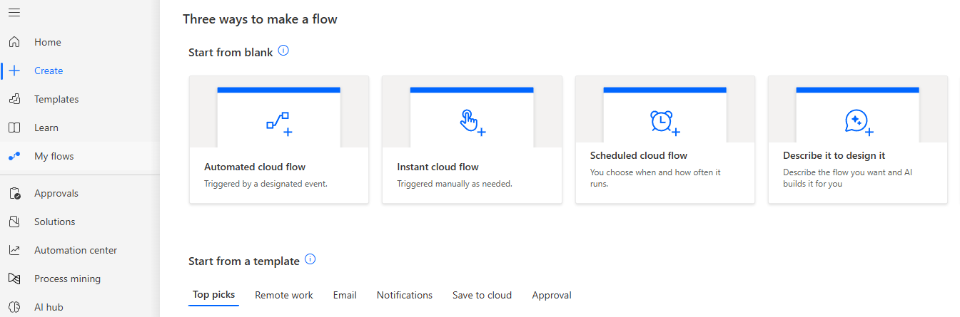Click the My flows icon
This screenshot has height=317, width=960.
click(14, 156)
